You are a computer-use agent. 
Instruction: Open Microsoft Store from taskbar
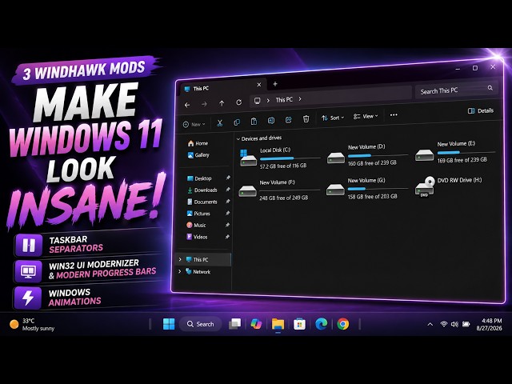pyautogui.click(x=299, y=324)
